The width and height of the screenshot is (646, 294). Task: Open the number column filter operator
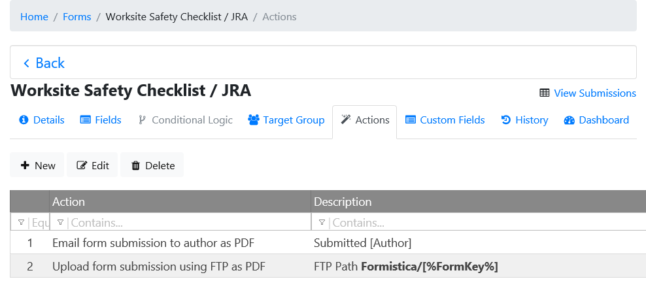point(21,223)
